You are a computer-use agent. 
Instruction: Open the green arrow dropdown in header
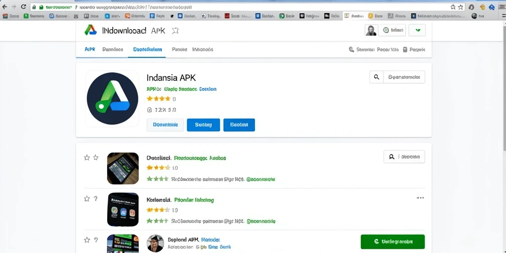(x=417, y=30)
